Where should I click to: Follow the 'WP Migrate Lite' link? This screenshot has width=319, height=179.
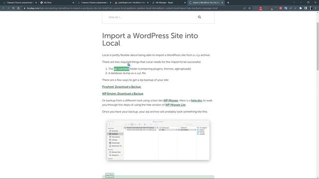coord(175,105)
